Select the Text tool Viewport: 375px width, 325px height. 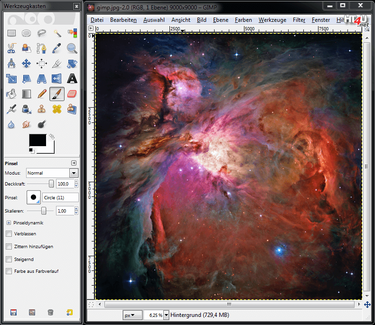(72, 79)
